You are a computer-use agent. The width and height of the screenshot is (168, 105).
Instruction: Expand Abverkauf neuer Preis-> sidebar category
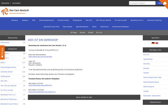click(10, 104)
